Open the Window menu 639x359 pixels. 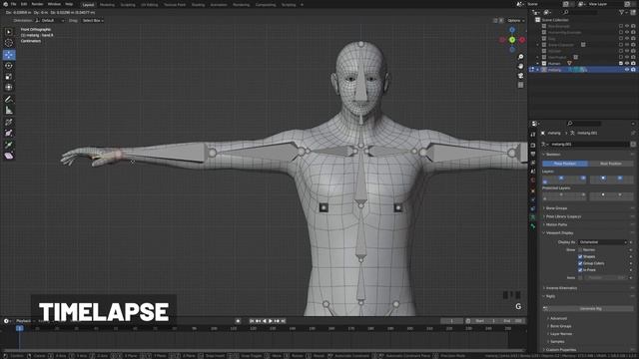(54, 4)
